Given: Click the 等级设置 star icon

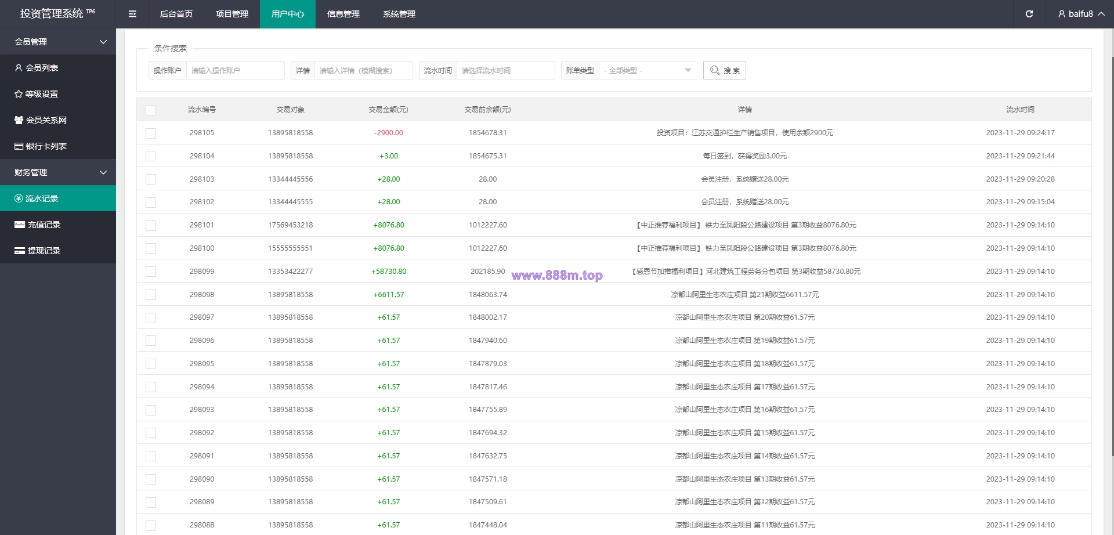Looking at the screenshot, I should coord(19,94).
